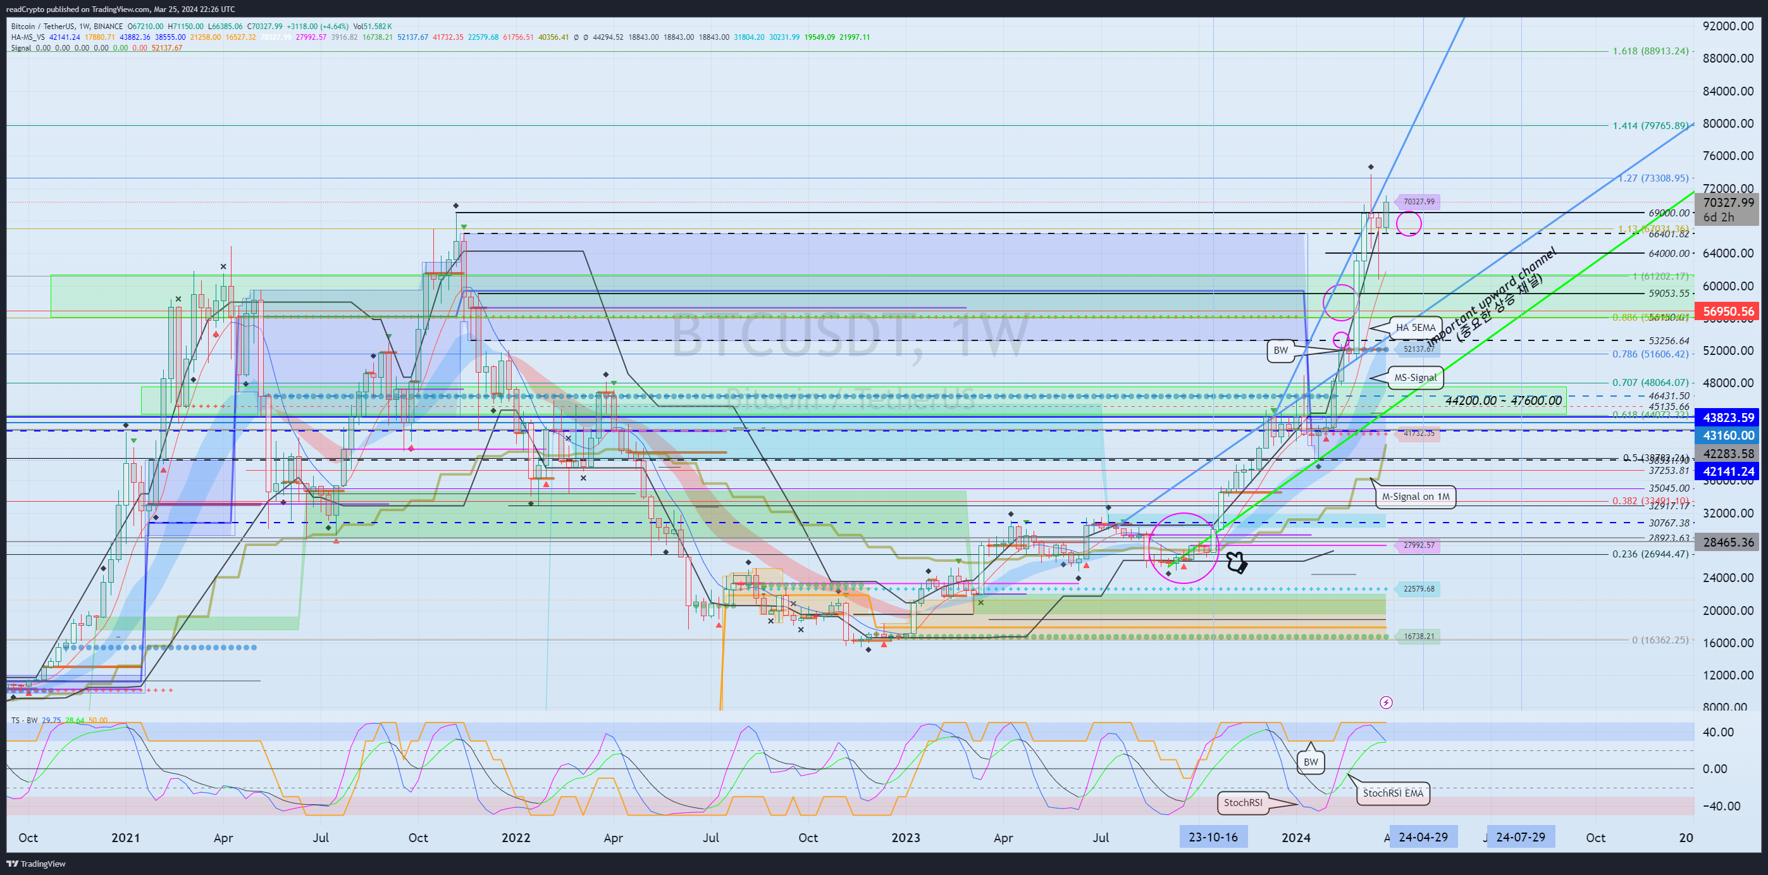This screenshot has height=875, width=1768.
Task: Click the 27992.57 tag on chart
Action: (1418, 545)
